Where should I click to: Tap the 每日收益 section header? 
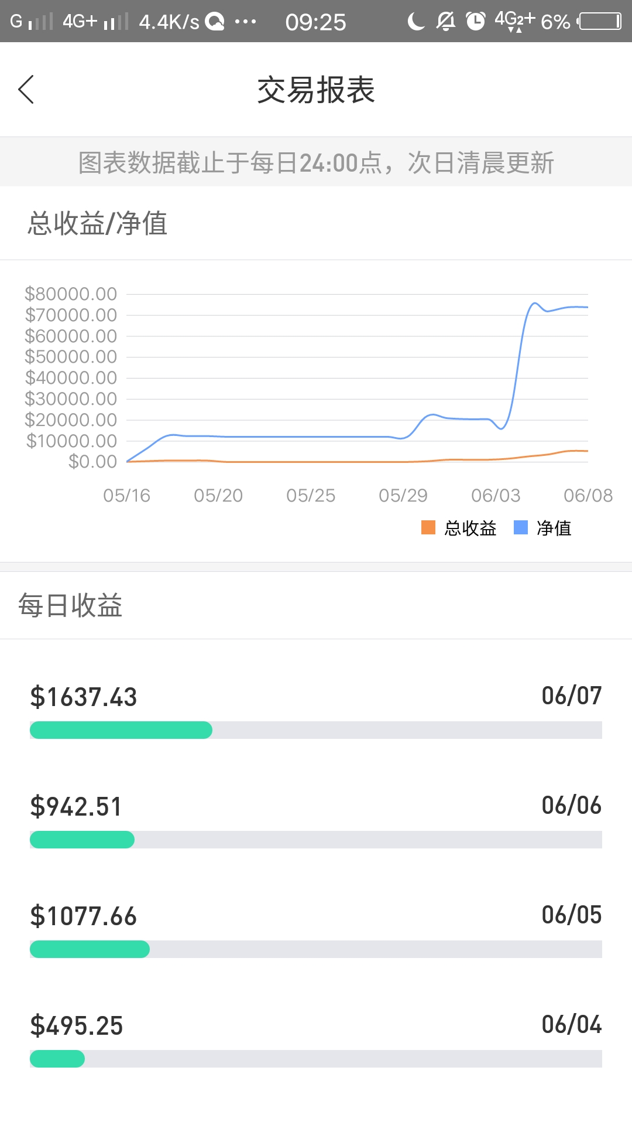tap(70, 605)
